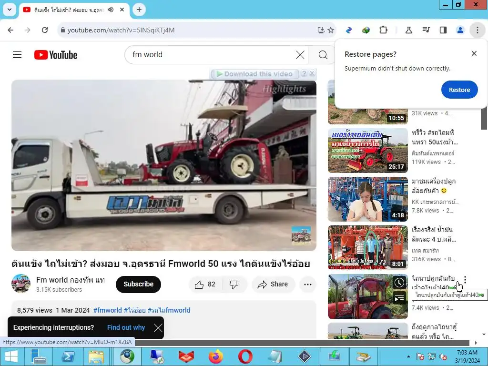This screenshot has width=488, height=366.
Task: Close the YouTube browser tab
Action: click(x=122, y=10)
